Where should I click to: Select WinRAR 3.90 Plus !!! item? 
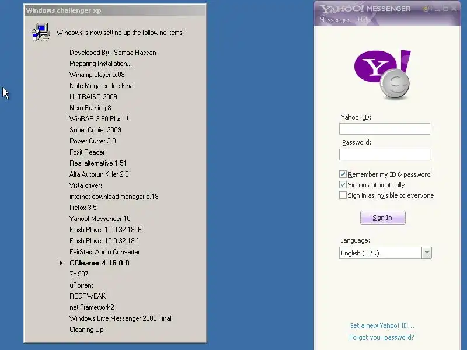coord(99,119)
